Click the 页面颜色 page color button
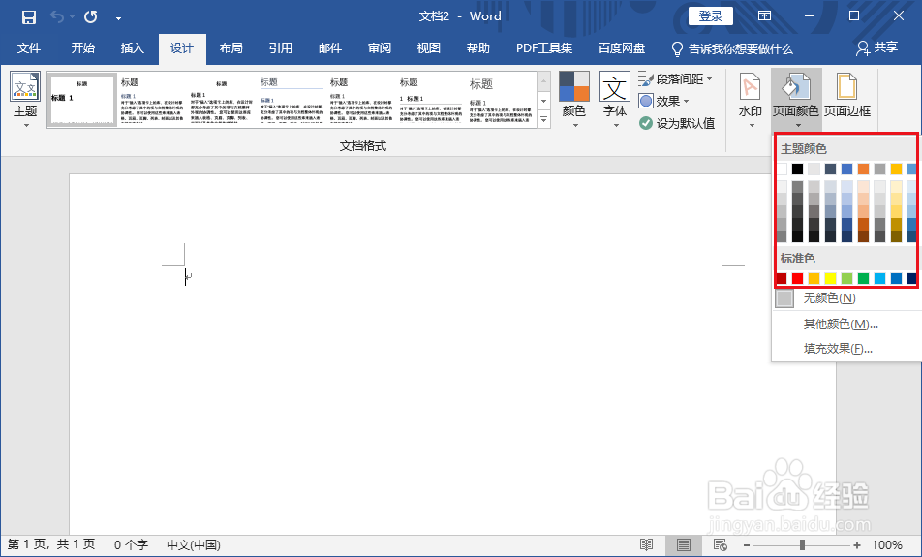Viewport: 922px width, 557px height. coord(796,101)
